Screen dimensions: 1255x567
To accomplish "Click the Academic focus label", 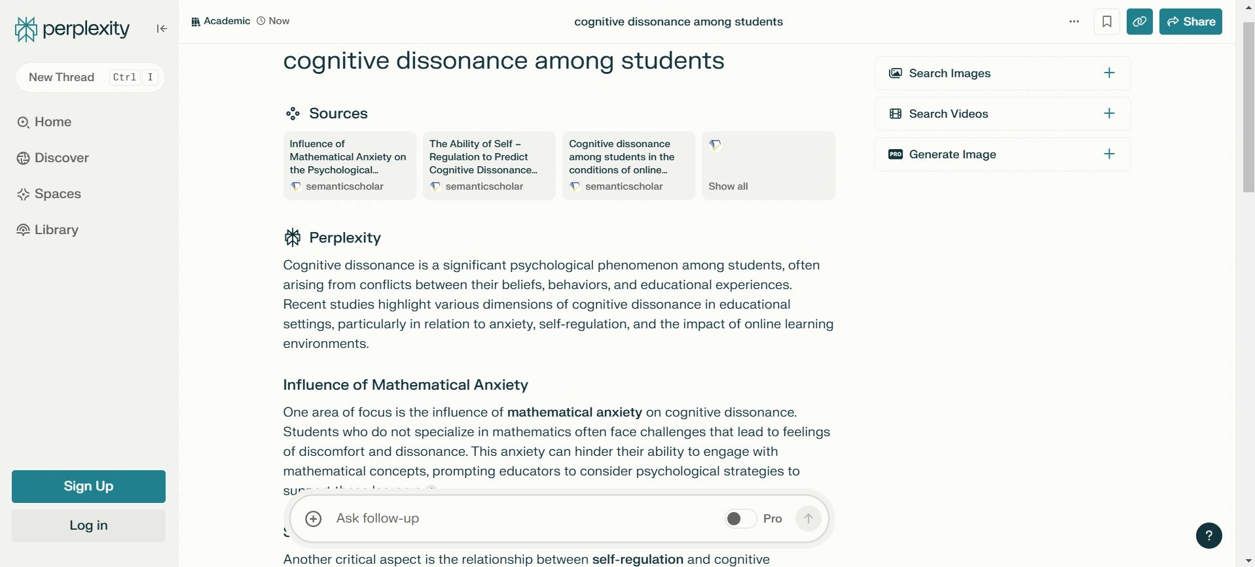I will point(221,22).
